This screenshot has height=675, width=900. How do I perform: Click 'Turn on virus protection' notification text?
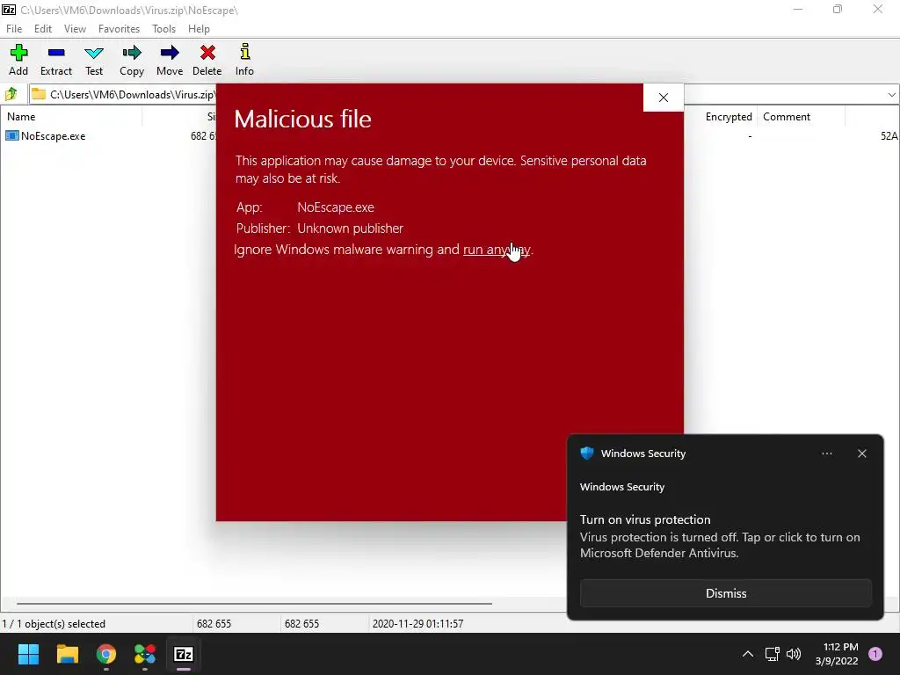coord(645,519)
